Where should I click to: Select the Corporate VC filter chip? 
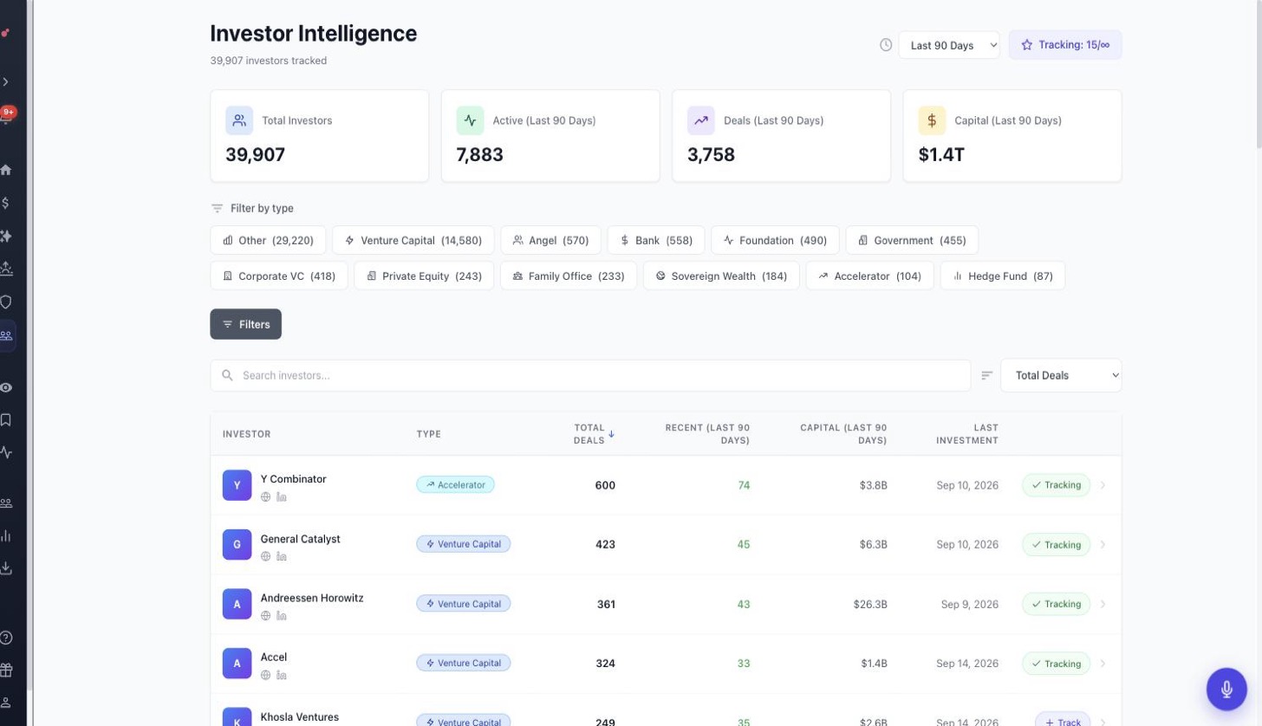pyautogui.click(x=279, y=275)
